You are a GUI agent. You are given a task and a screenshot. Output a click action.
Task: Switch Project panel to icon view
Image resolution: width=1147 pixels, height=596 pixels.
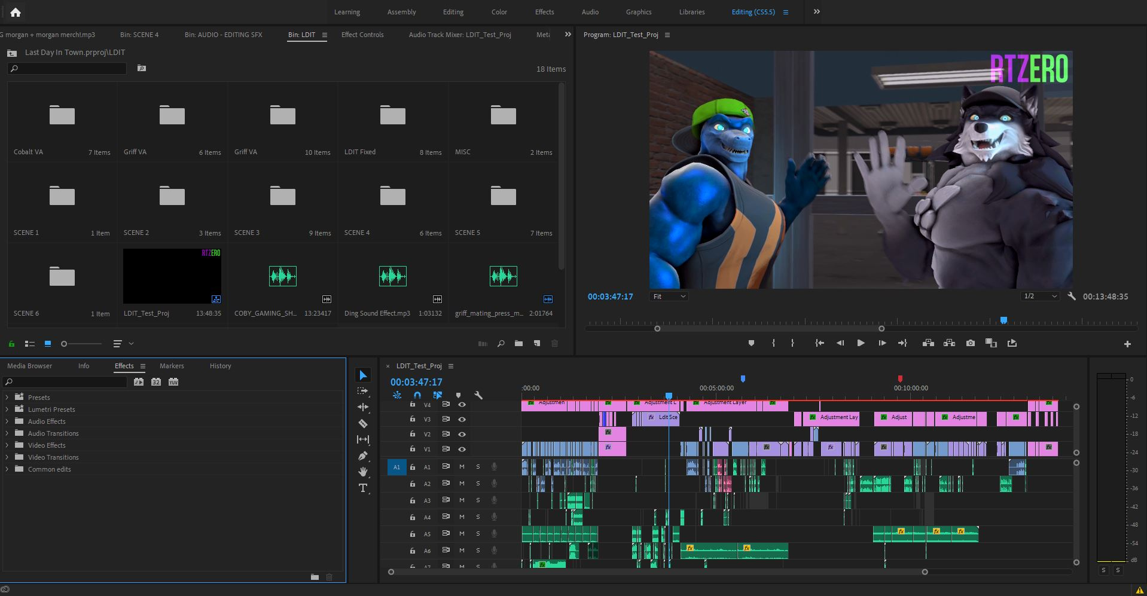coord(48,344)
